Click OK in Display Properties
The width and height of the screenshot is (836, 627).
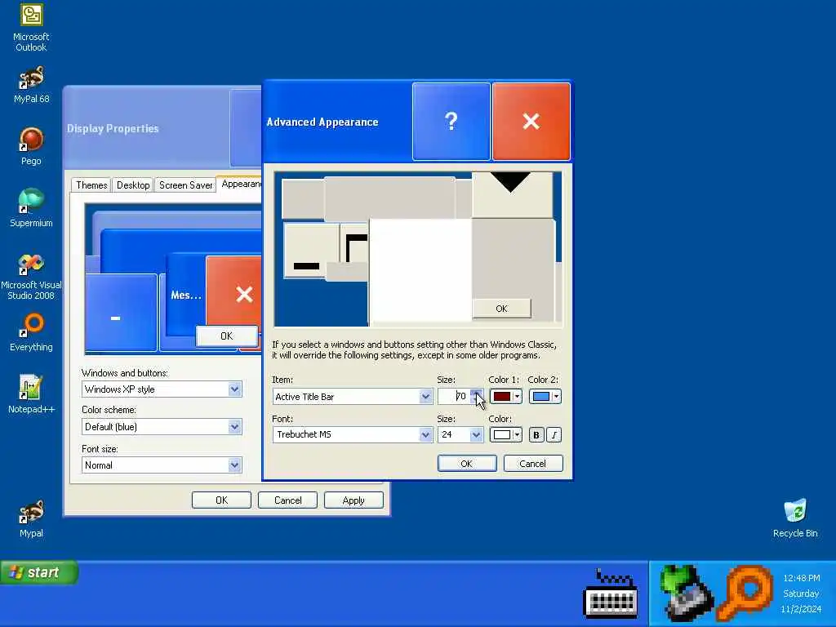(x=221, y=500)
